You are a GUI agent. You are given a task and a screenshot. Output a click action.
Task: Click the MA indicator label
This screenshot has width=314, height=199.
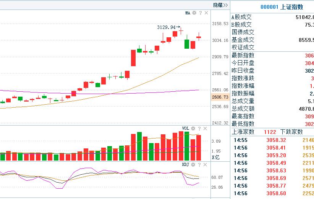click(188, 13)
